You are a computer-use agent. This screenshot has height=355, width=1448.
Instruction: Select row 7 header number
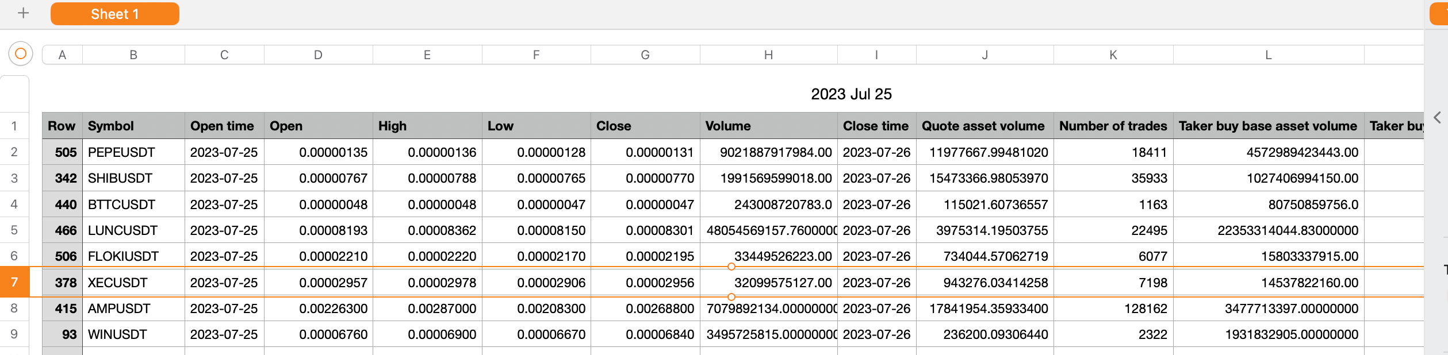pos(14,282)
